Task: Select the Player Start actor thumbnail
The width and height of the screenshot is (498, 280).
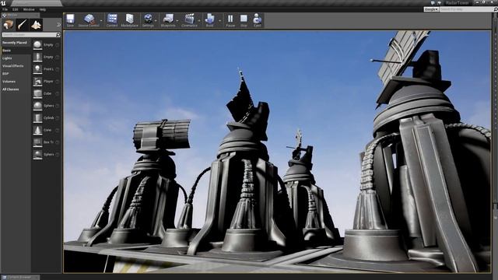Action: pyautogui.click(x=37, y=82)
